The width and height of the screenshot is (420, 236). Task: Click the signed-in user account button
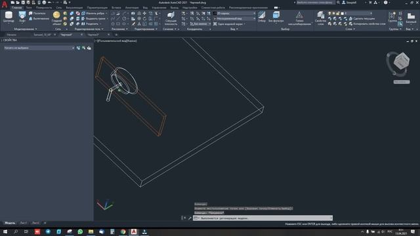tap(349, 3)
